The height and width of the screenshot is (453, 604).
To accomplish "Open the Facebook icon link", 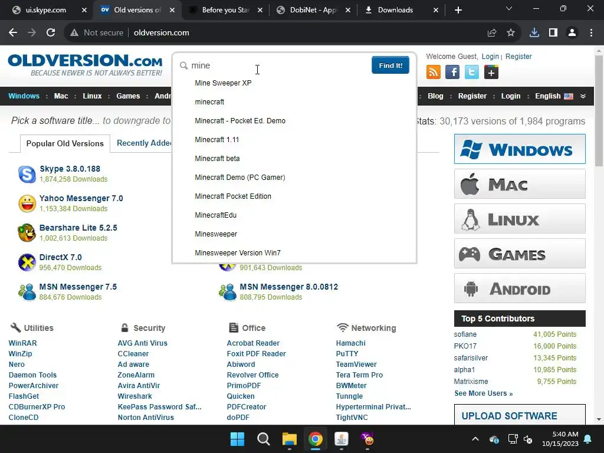I will [452, 72].
